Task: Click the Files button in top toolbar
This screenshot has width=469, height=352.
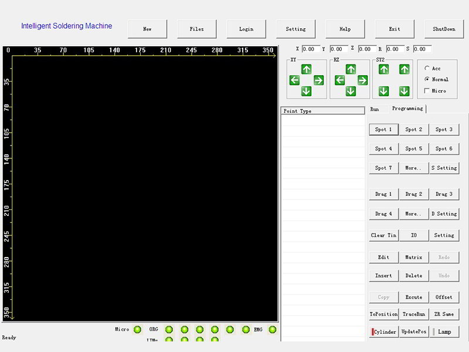Action: 197,29
